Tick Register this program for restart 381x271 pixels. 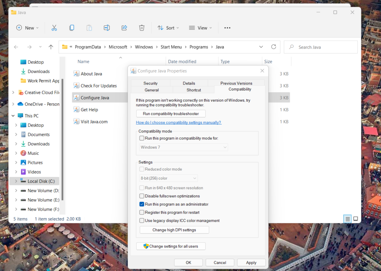pyautogui.click(x=142, y=213)
